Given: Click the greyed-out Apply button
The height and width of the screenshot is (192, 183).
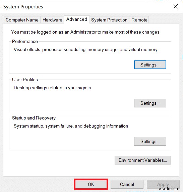Looking at the screenshot, I should point(163,184).
